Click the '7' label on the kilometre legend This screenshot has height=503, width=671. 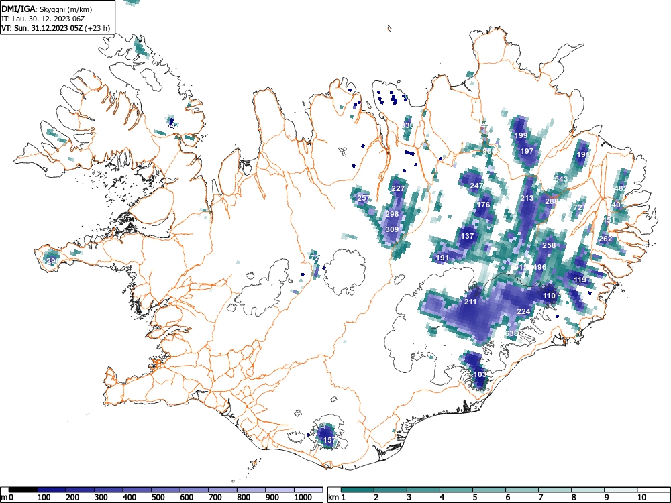pos(540,498)
